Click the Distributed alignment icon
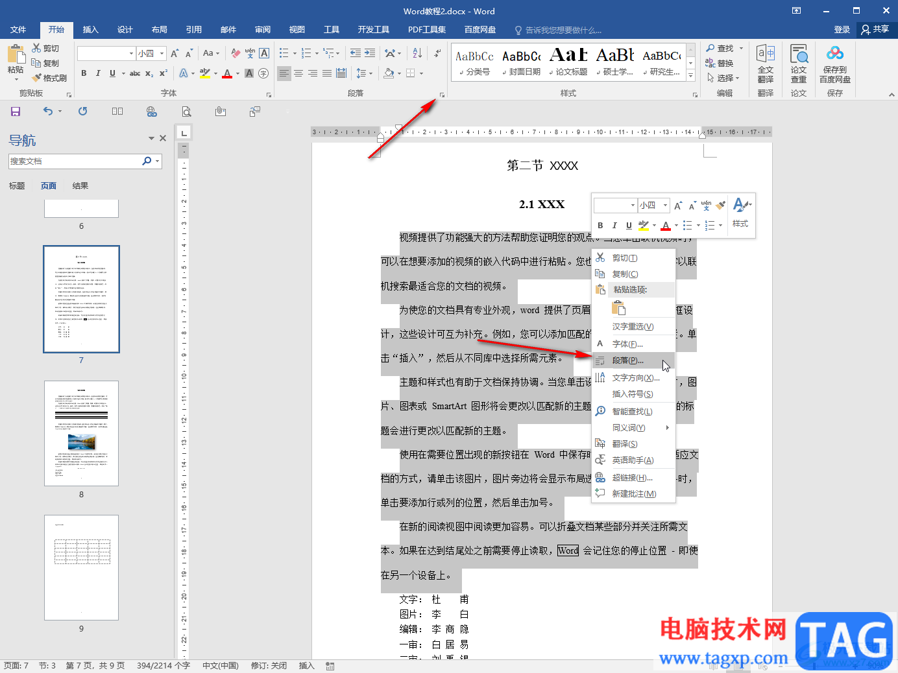Viewport: 898px width, 673px height. click(x=341, y=73)
